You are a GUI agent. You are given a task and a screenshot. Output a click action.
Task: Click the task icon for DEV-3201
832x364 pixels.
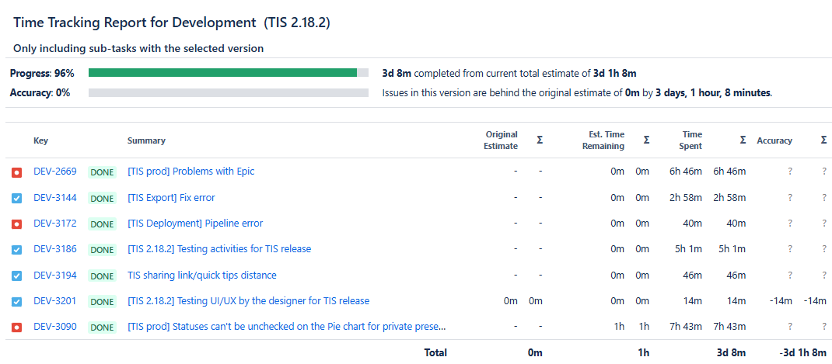(16, 301)
